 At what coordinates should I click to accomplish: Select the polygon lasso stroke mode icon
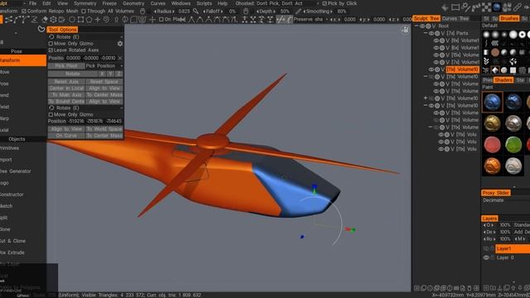click(89, 20)
